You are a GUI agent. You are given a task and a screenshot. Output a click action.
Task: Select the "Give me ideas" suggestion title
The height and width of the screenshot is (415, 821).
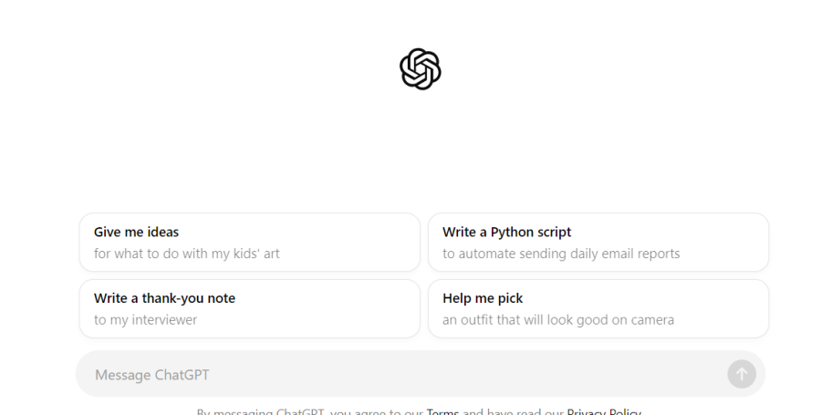(x=136, y=232)
